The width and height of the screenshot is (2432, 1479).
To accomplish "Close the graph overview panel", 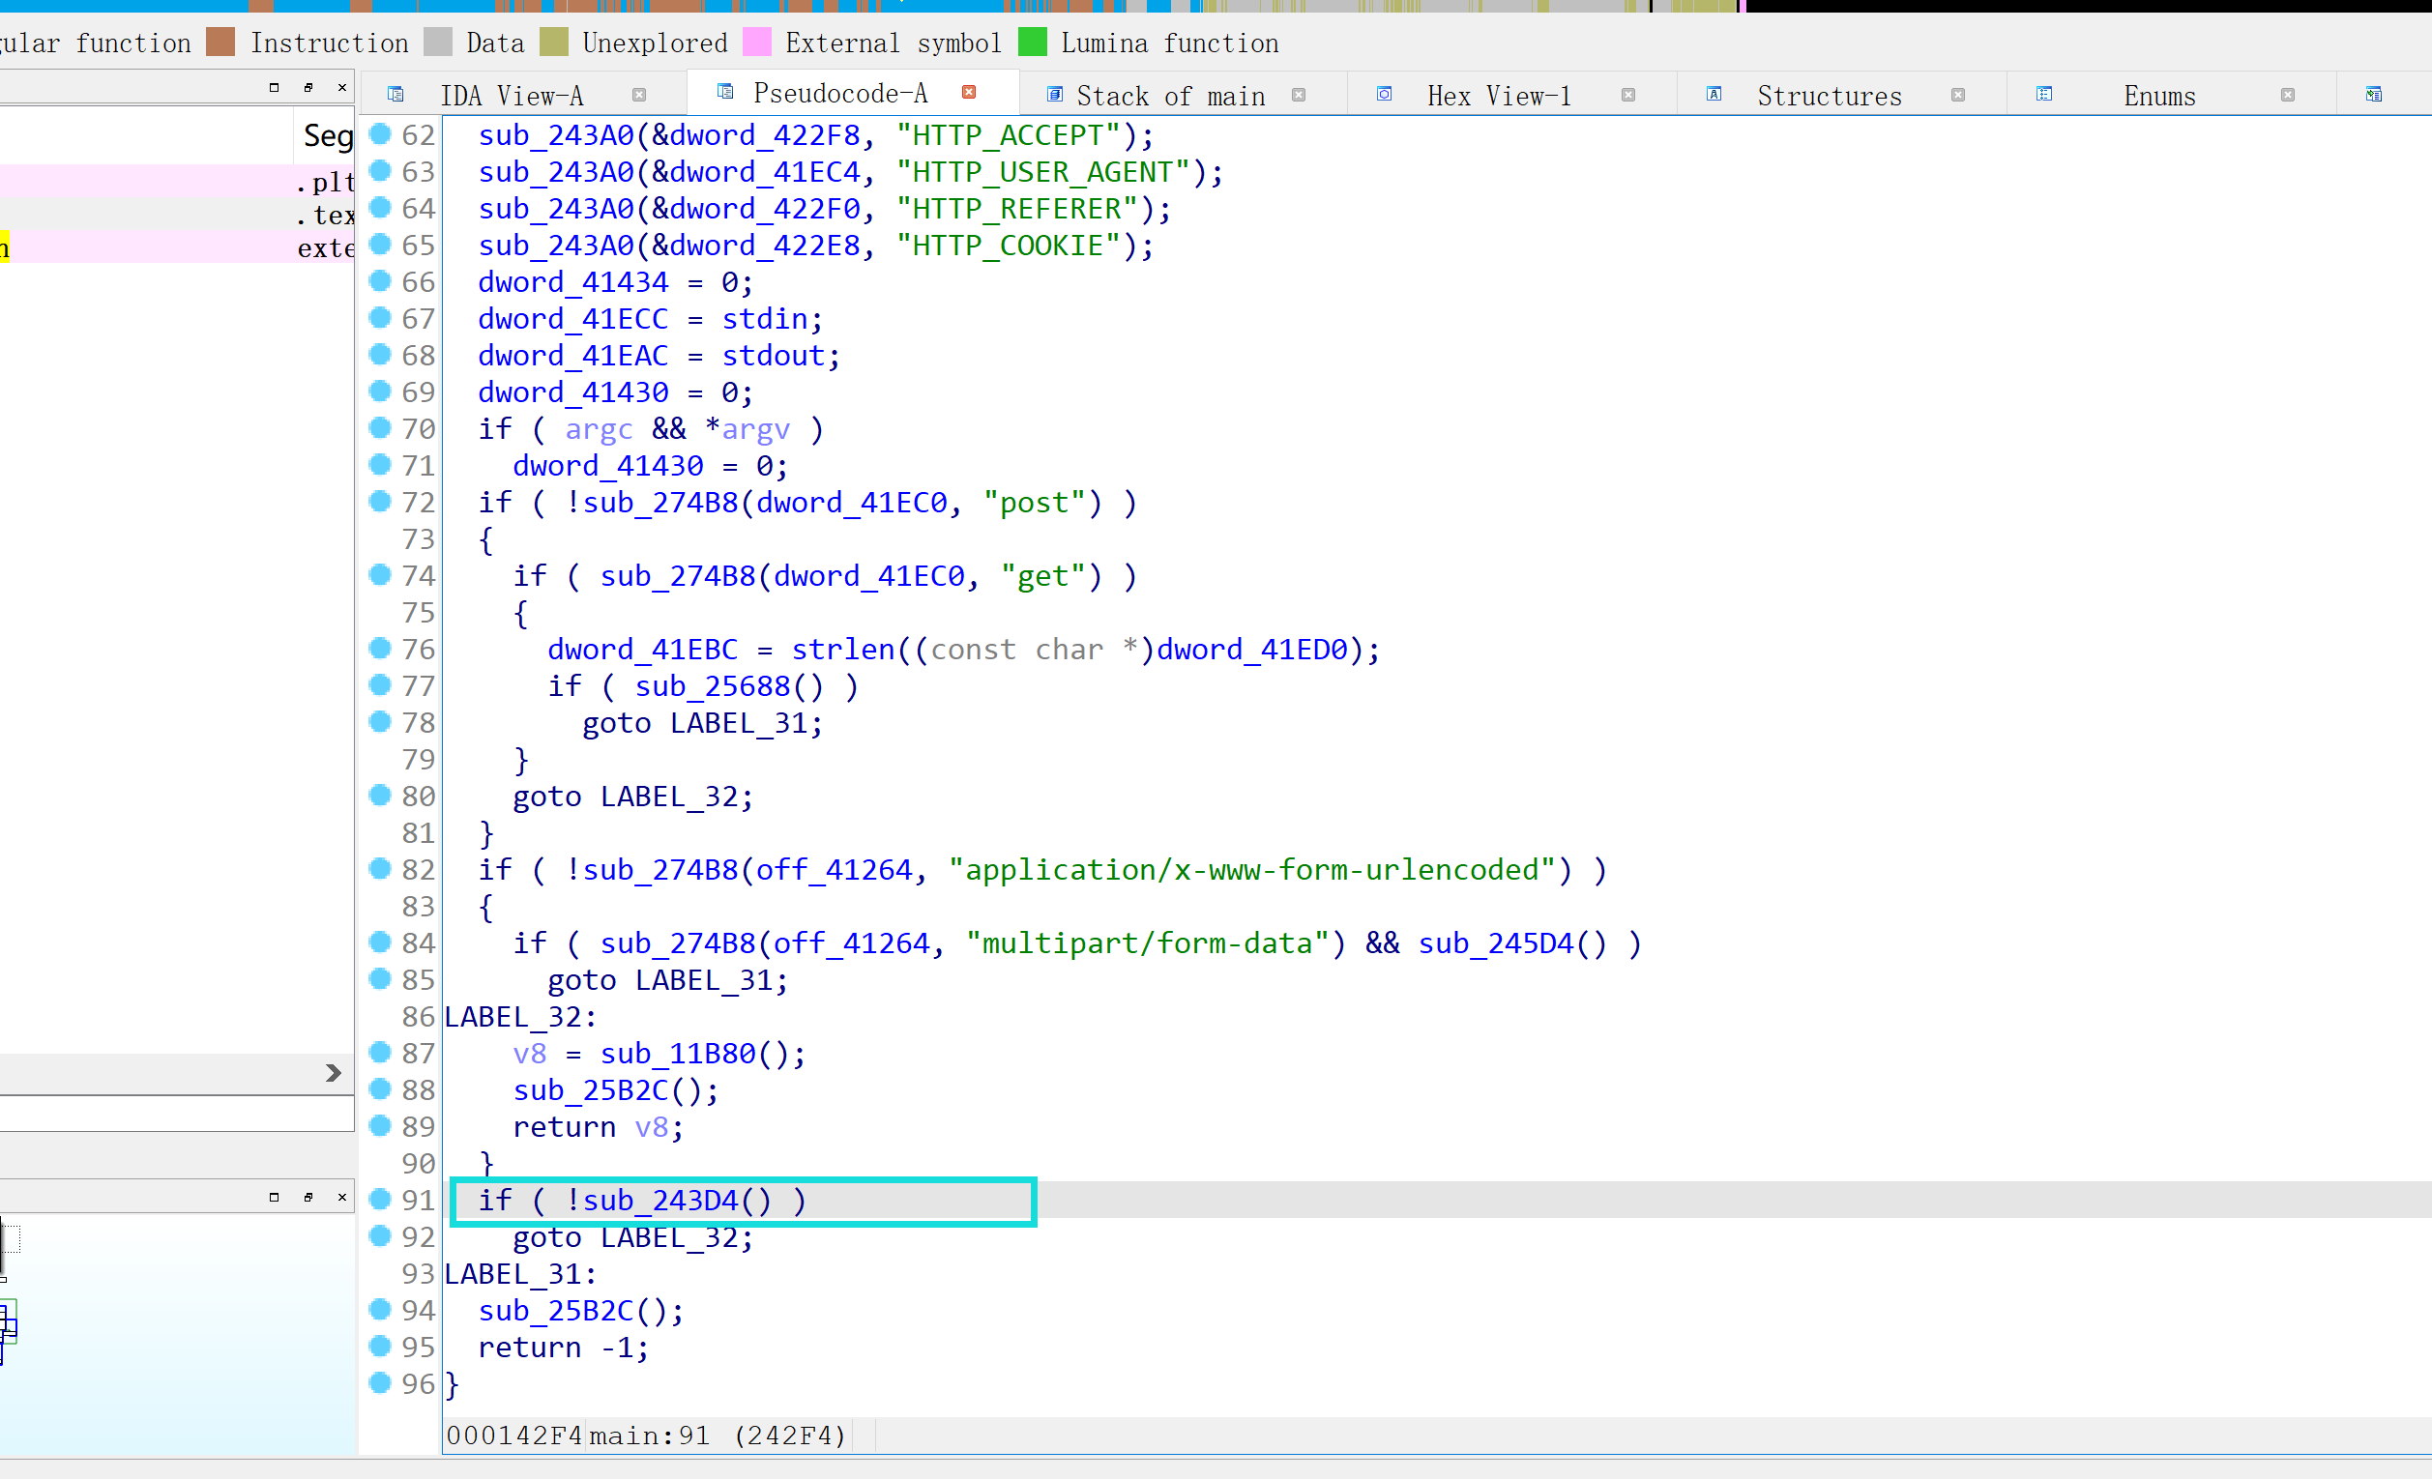I will (x=342, y=1197).
